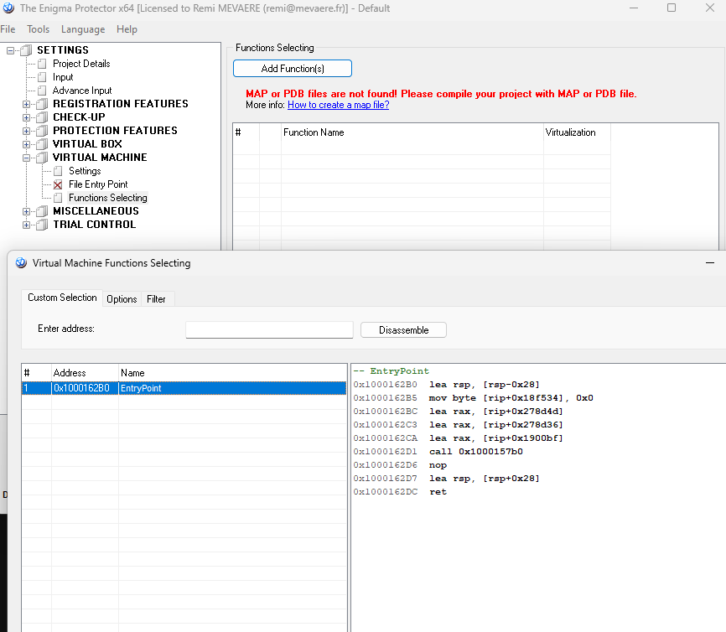Image resolution: width=726 pixels, height=632 pixels.
Task: Switch to the Options tab
Action: coord(122,299)
